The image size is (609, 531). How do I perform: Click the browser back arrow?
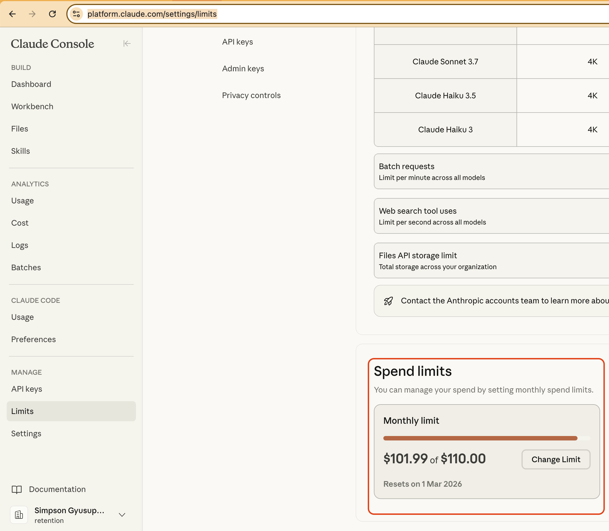click(13, 14)
